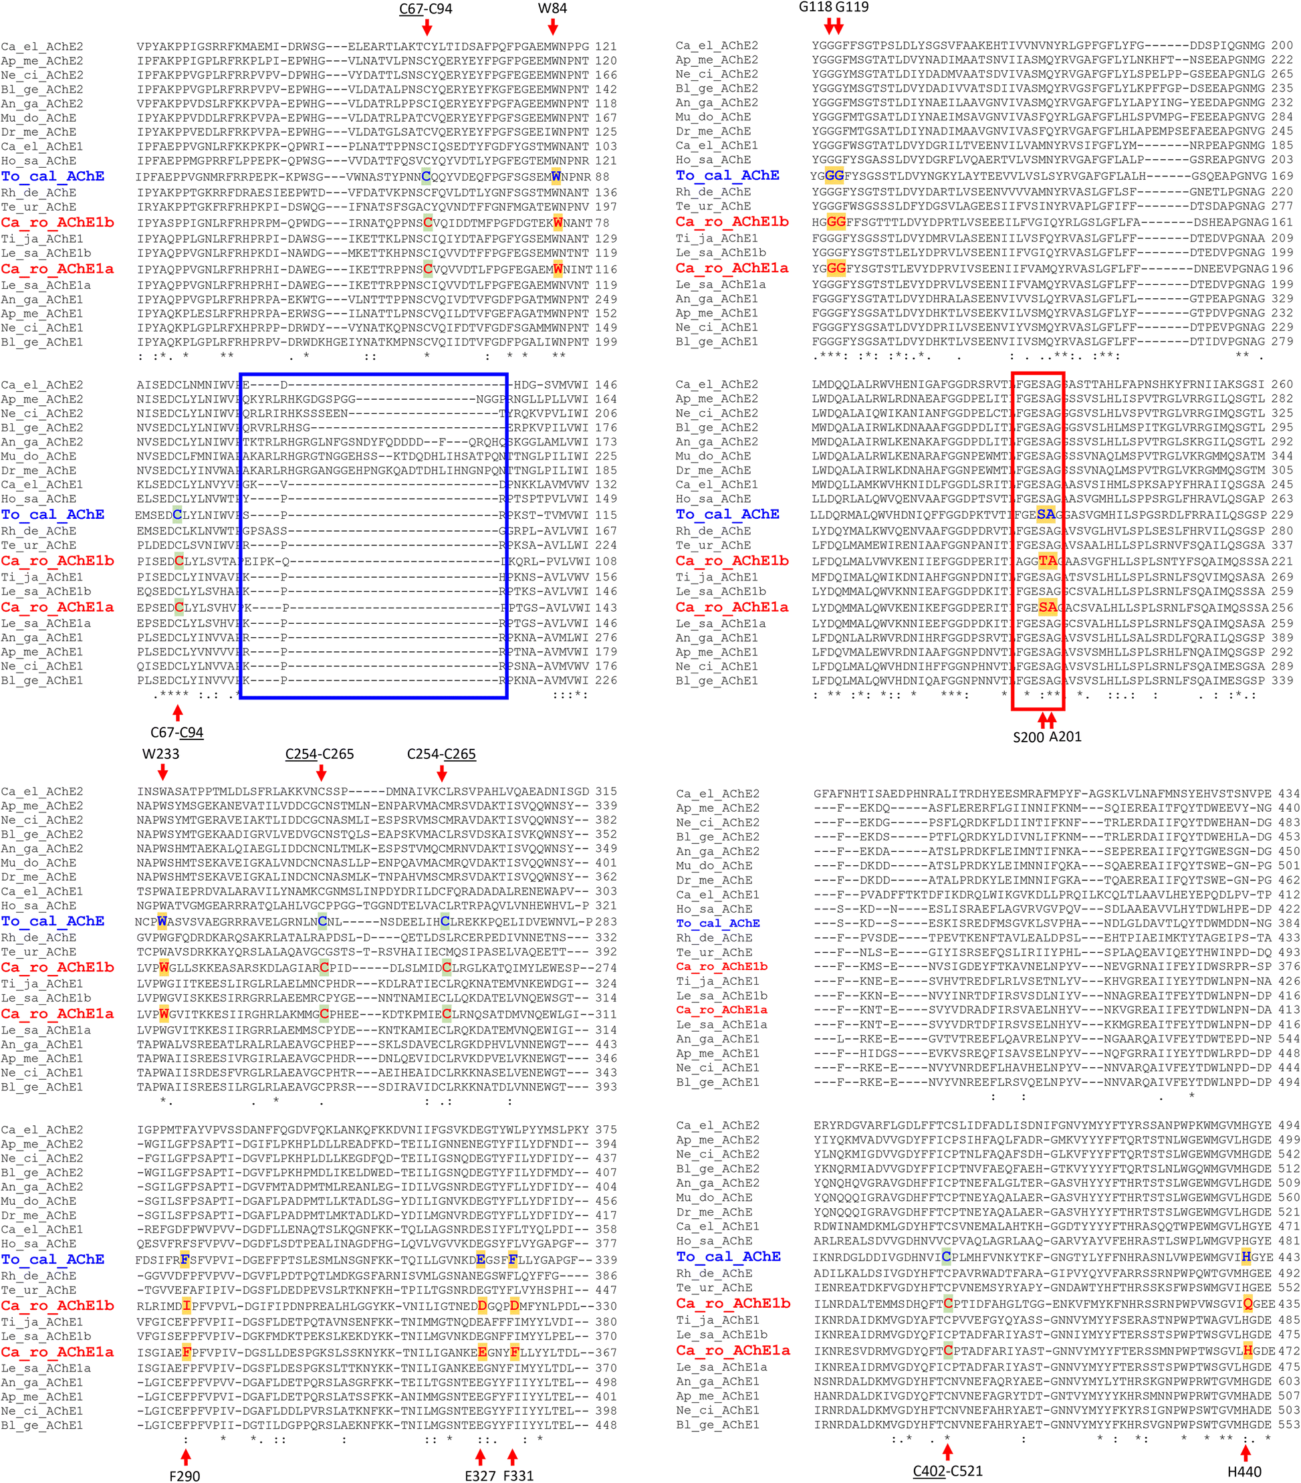Select To_cal_AChE label of row ending 229
This screenshot has width=1301, height=1483.
pyautogui.click(x=728, y=514)
